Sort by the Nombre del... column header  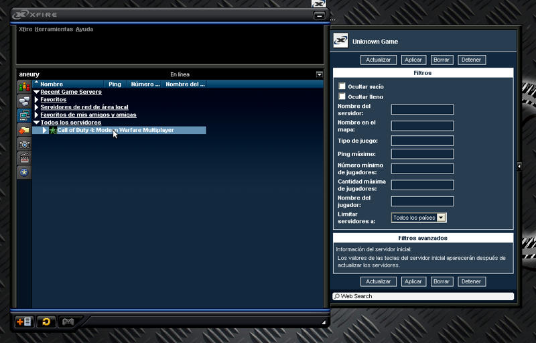coord(185,84)
